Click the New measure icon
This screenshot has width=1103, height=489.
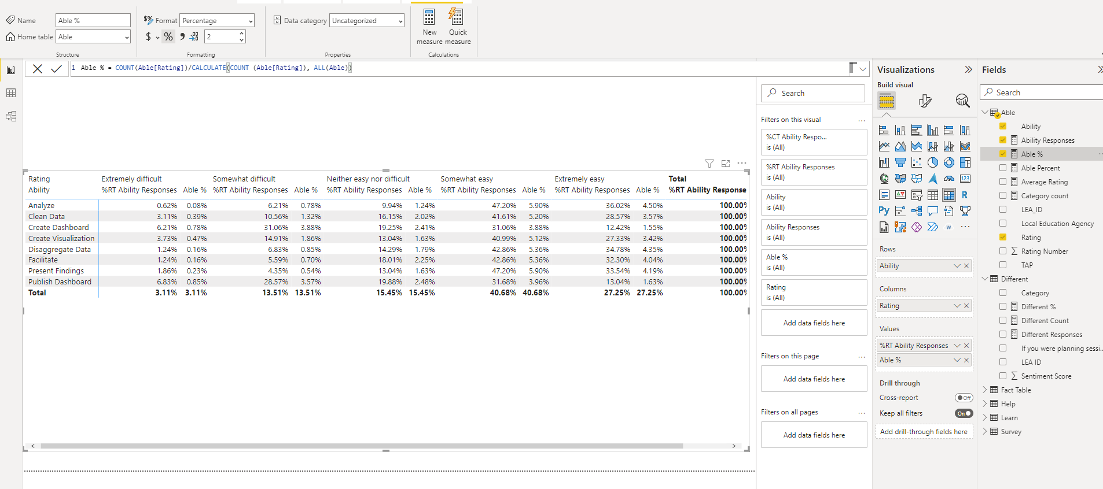coord(429,17)
